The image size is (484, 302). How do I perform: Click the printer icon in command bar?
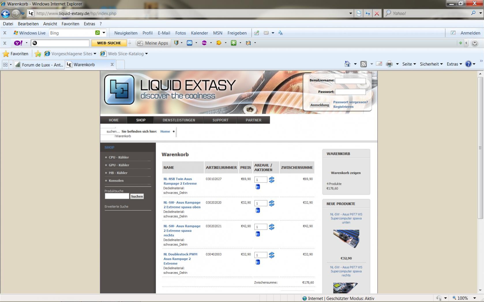pos(389,64)
